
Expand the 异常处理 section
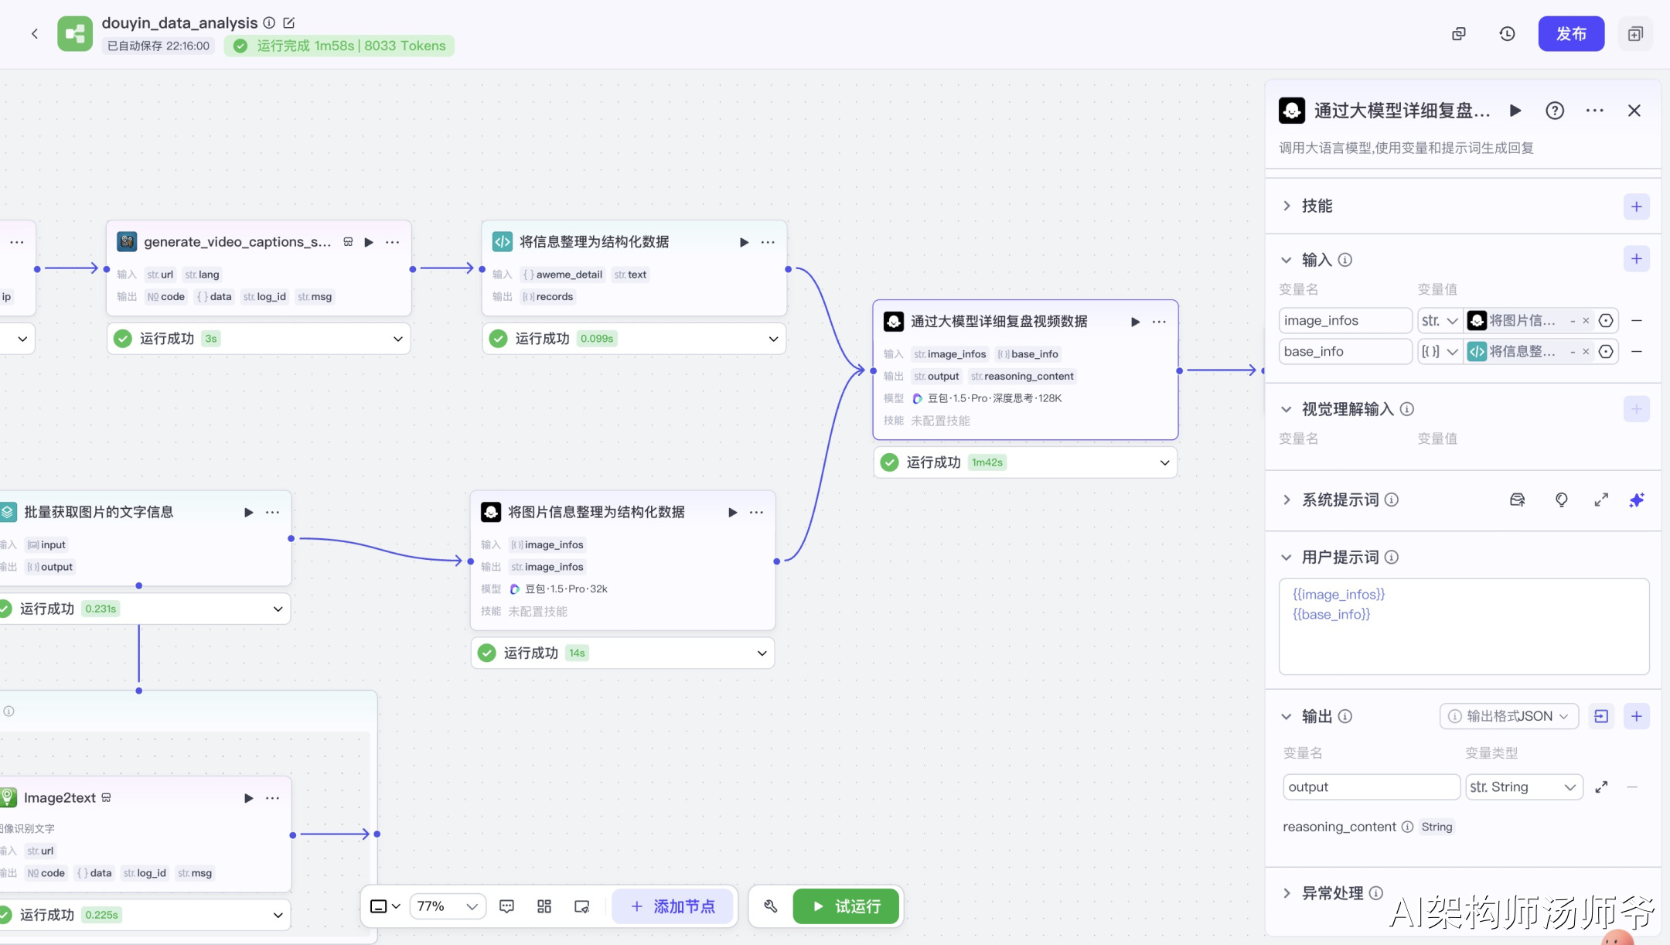[x=1287, y=893]
